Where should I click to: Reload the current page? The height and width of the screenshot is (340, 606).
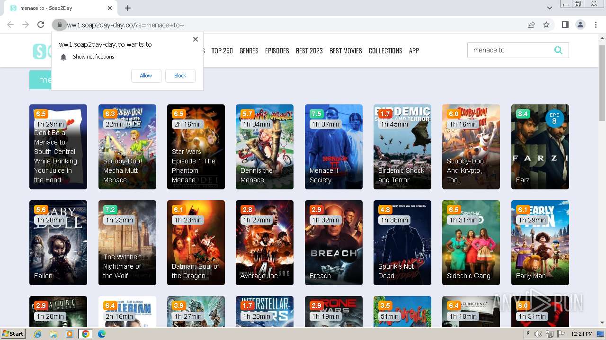(41, 25)
